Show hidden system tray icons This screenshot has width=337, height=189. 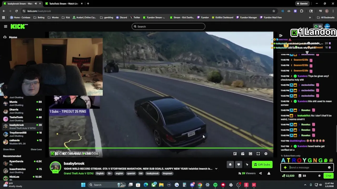pos(305,185)
